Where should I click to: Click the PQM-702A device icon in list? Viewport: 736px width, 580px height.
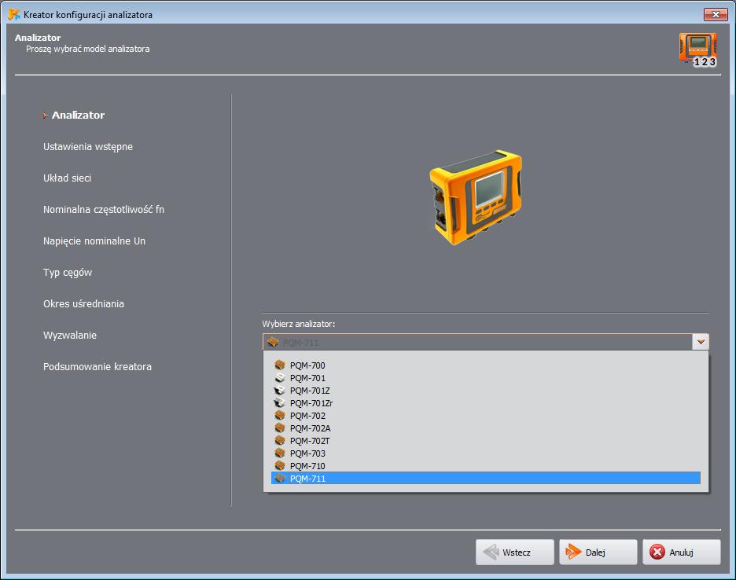[x=280, y=428]
